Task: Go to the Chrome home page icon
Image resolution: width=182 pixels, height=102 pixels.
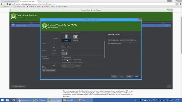Action: [x=10, y=4]
